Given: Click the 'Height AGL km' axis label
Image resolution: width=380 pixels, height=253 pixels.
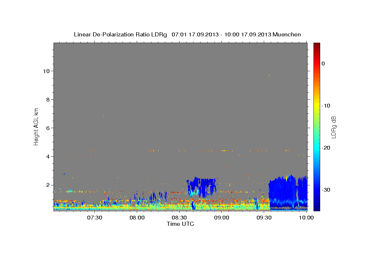Looking at the screenshot, I should [x=36, y=126].
